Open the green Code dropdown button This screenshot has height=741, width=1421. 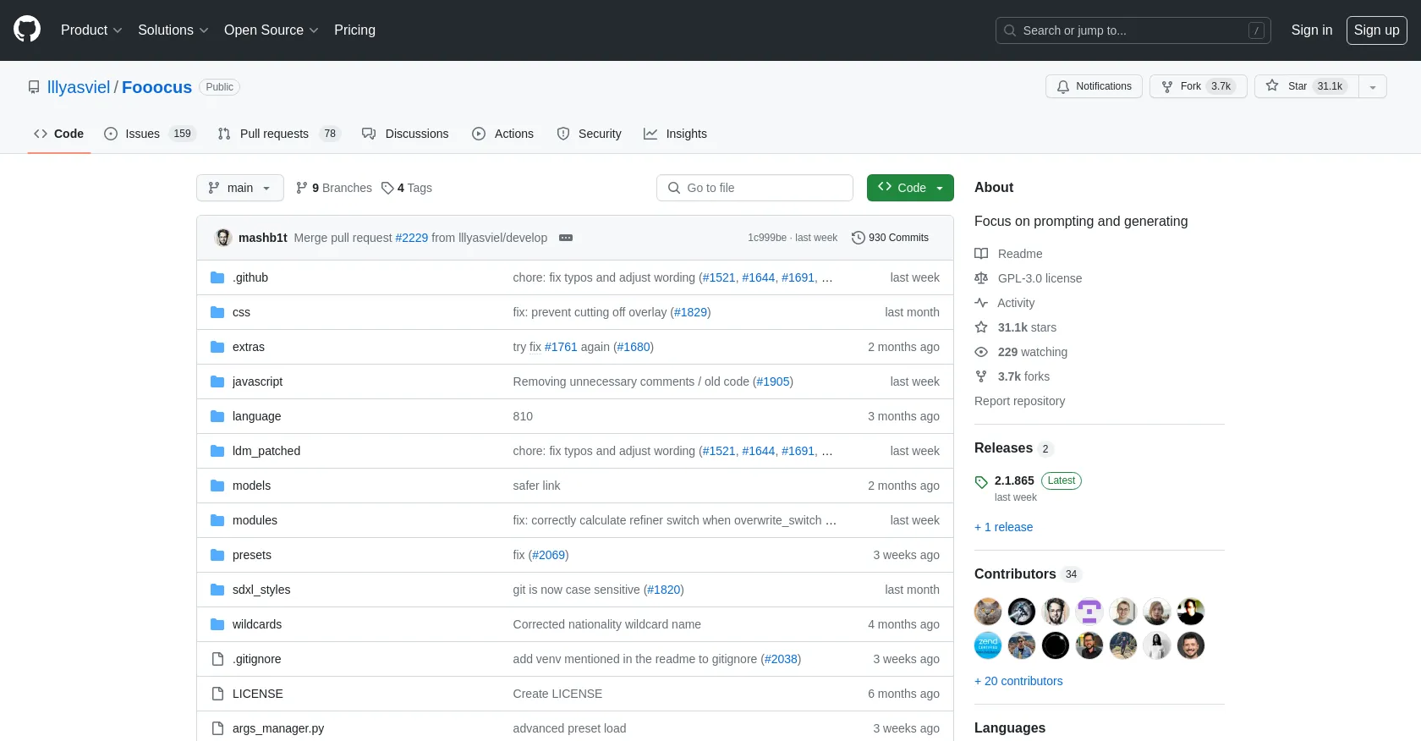910,188
